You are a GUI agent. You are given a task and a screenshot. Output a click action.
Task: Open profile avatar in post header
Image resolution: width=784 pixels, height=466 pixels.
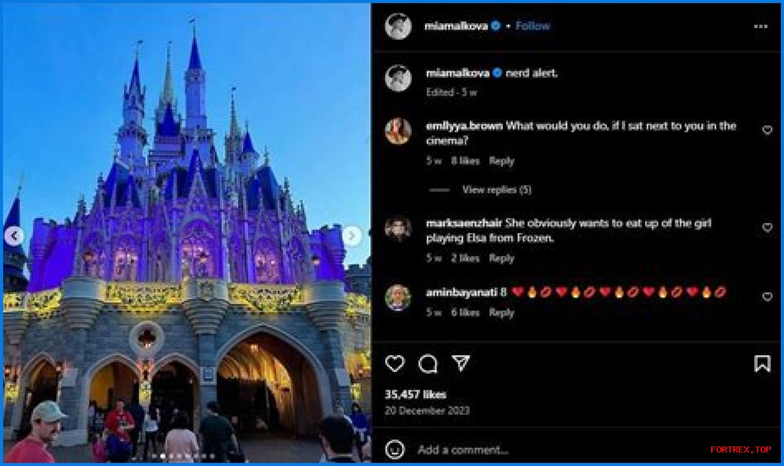[x=398, y=26]
